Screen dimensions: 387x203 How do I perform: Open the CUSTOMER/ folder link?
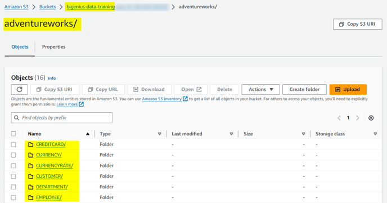[x=49, y=177]
